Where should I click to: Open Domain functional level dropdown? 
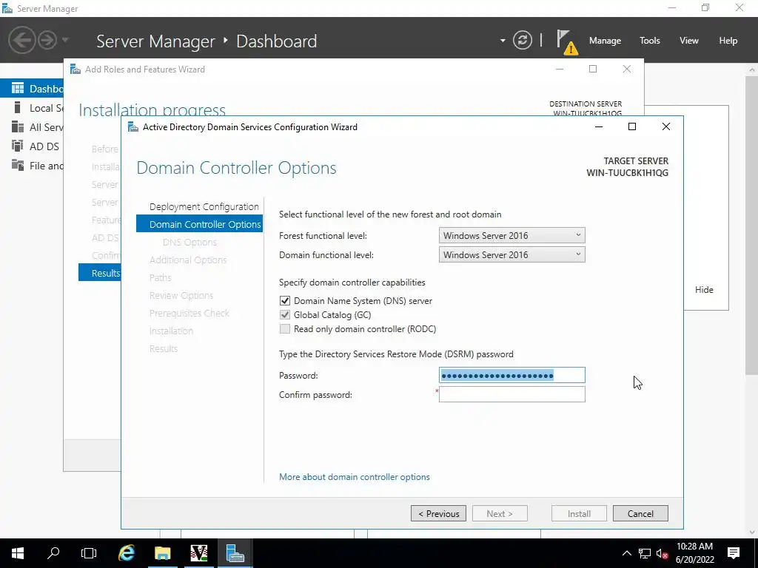[512, 254]
